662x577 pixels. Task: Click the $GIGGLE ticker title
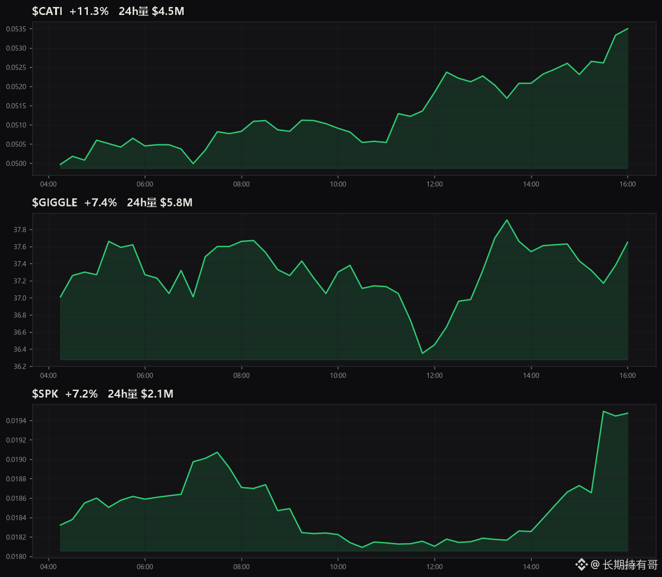point(55,202)
